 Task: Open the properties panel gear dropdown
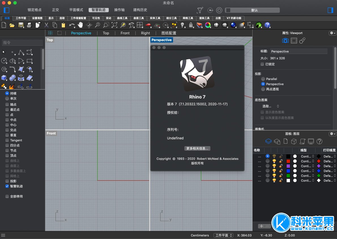[332, 33]
